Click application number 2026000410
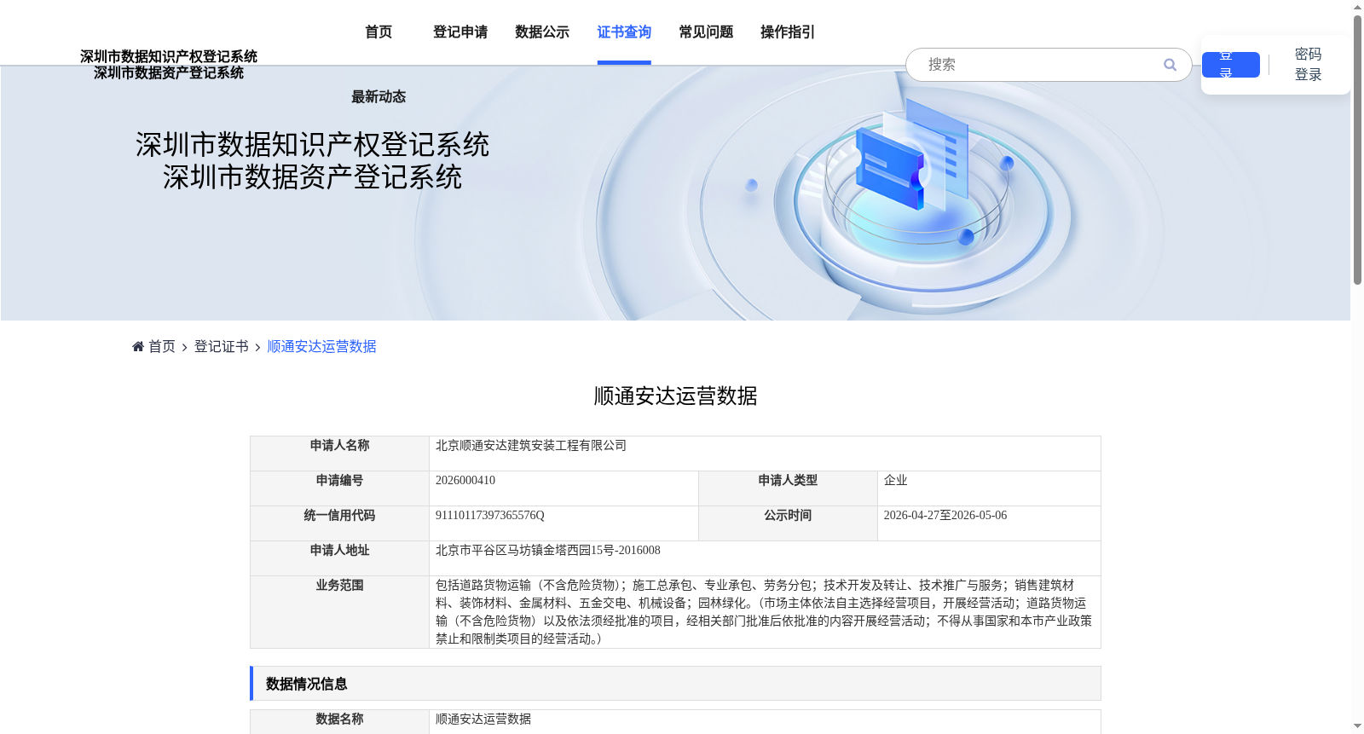This screenshot has width=1364, height=734. coord(465,480)
